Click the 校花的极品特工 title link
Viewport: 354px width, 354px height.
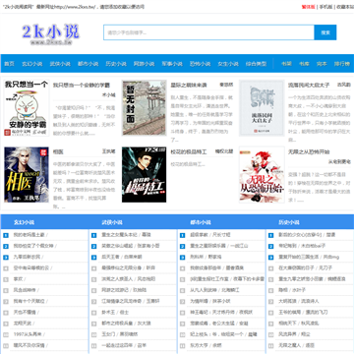[x=189, y=151]
